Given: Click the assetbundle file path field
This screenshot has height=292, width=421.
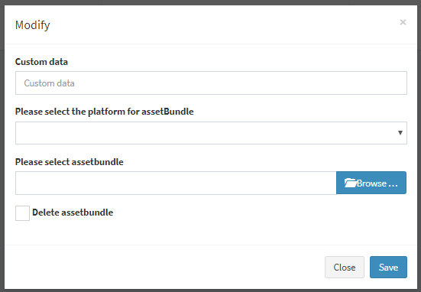Looking at the screenshot, I should 176,183.
